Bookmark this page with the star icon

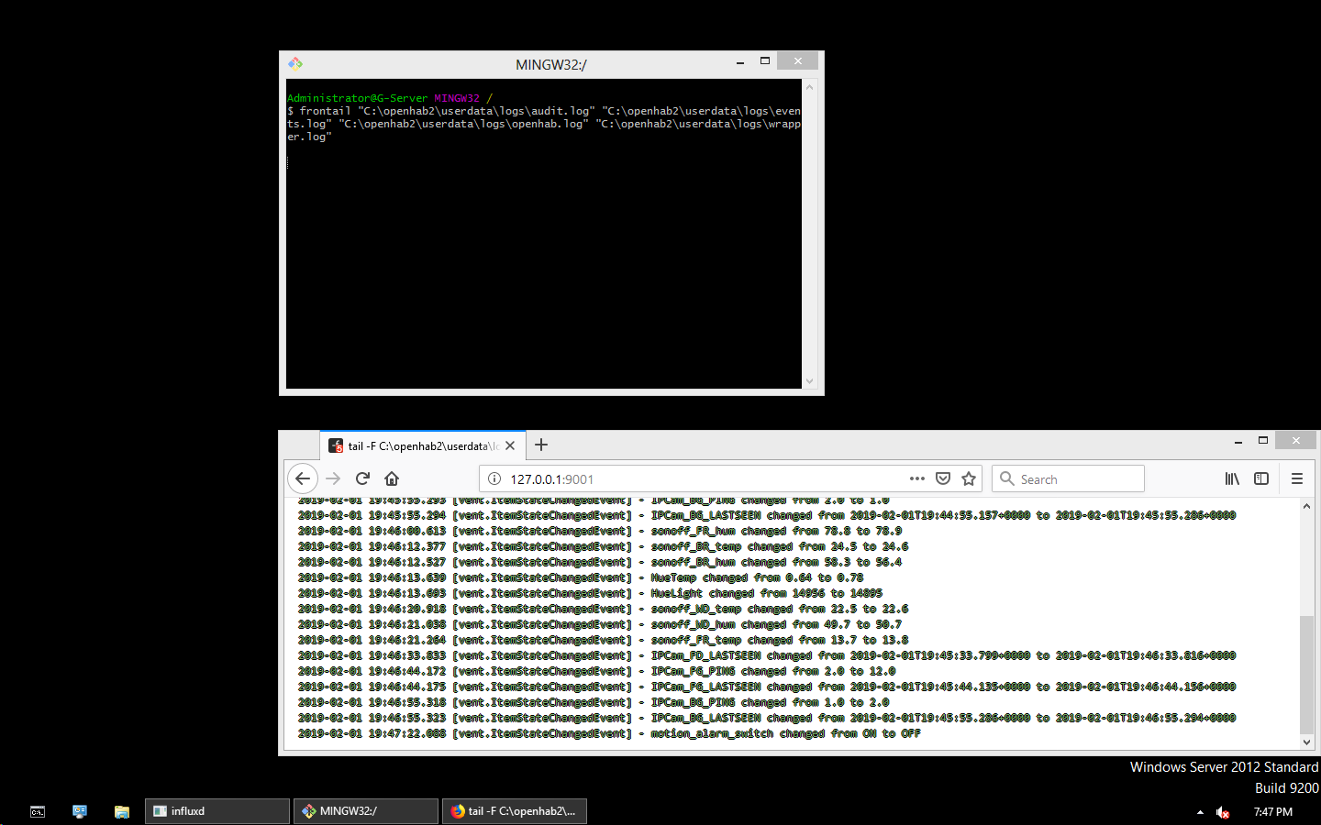tap(969, 478)
